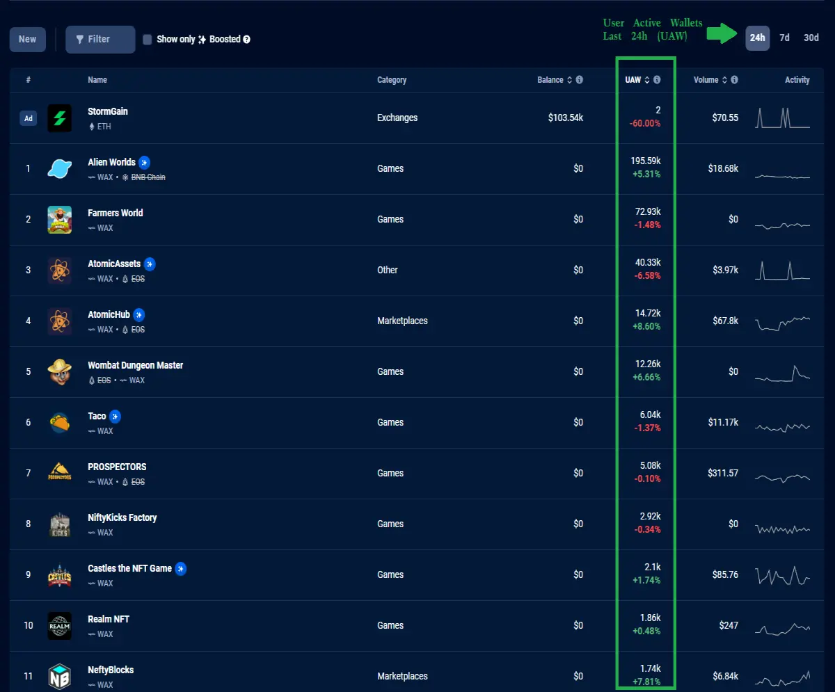
Task: Sort the table by Balance
Action: coord(555,80)
